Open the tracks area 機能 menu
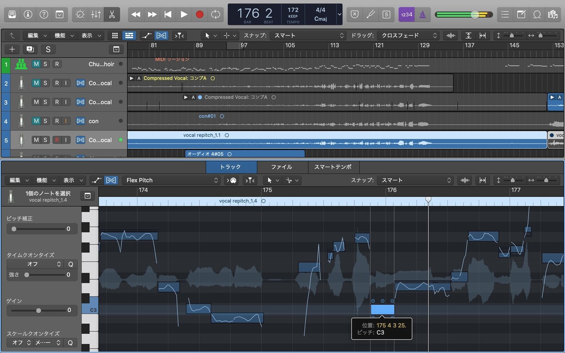This screenshot has width=565, height=353. pyautogui.click(x=63, y=36)
